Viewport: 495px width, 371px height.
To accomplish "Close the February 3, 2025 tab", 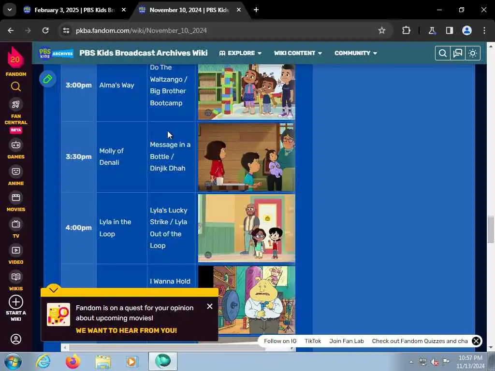I will (x=124, y=10).
